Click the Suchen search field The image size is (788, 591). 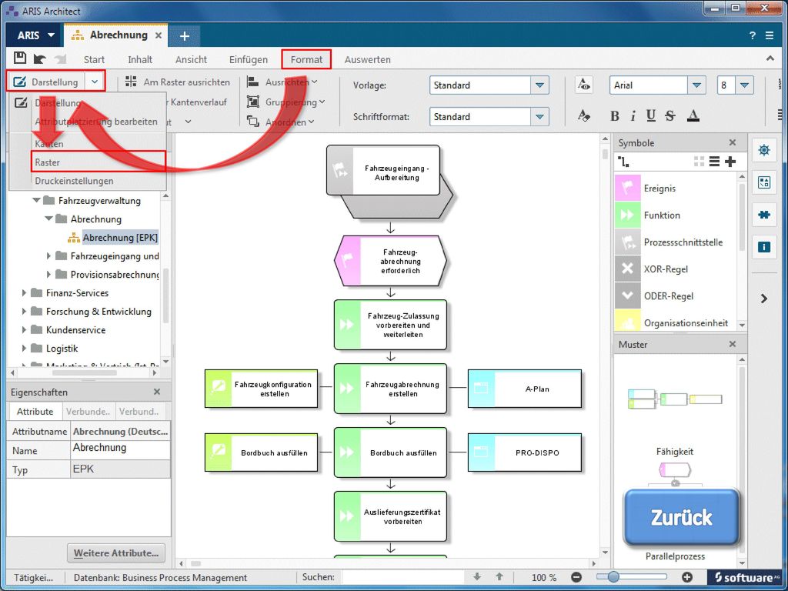pyautogui.click(x=402, y=577)
